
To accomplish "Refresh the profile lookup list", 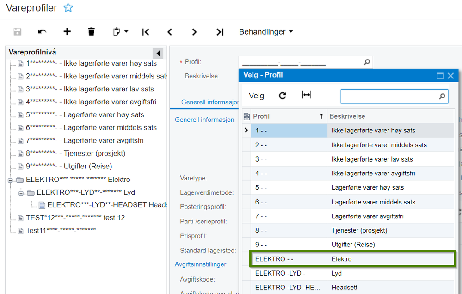I will point(282,96).
